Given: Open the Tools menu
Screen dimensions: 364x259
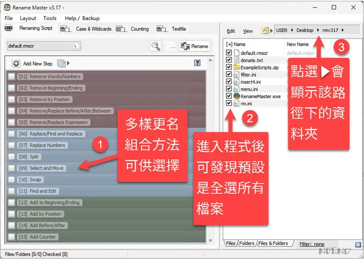Looking at the screenshot, I should coord(50,18).
